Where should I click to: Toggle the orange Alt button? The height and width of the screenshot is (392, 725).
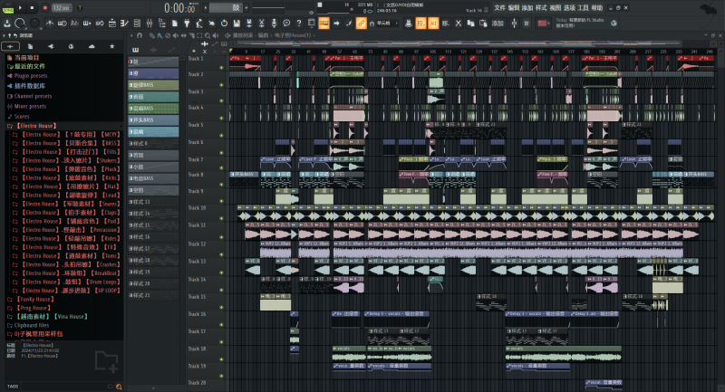pyautogui.click(x=433, y=24)
